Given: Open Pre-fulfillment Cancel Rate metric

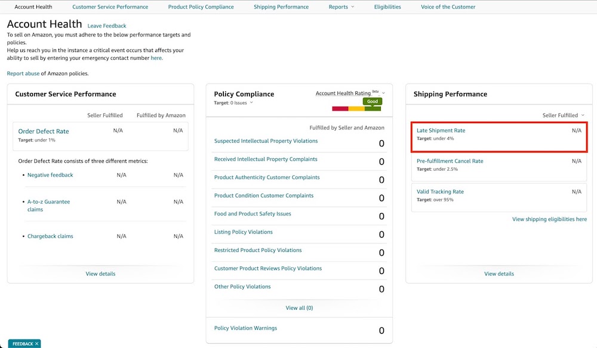Looking at the screenshot, I should coord(450,161).
